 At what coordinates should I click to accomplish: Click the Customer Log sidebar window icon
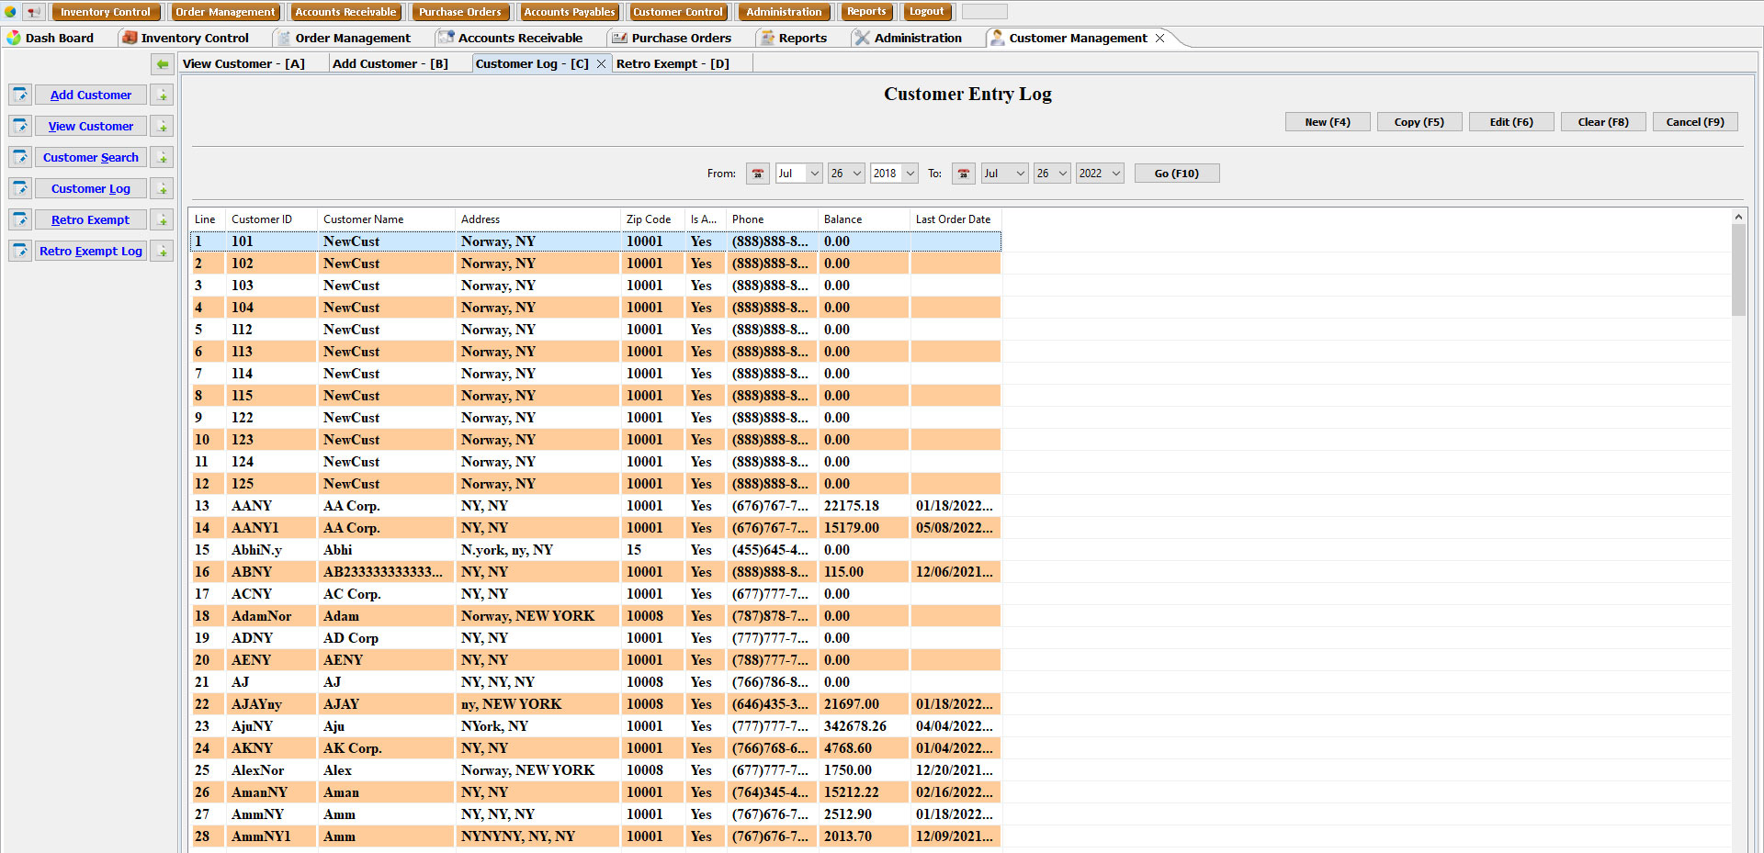20,188
